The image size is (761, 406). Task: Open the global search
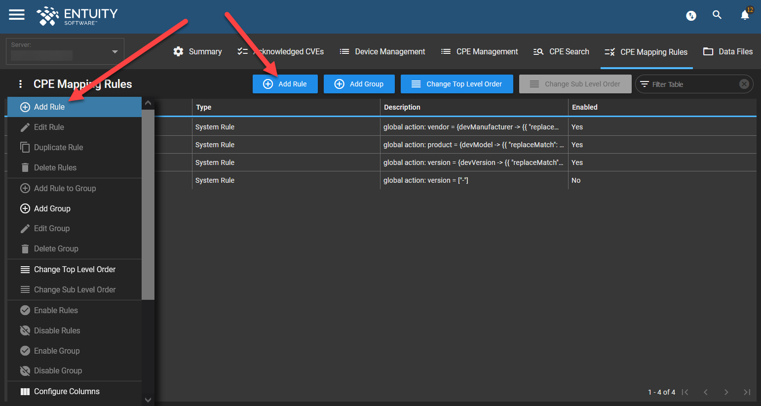click(x=717, y=15)
